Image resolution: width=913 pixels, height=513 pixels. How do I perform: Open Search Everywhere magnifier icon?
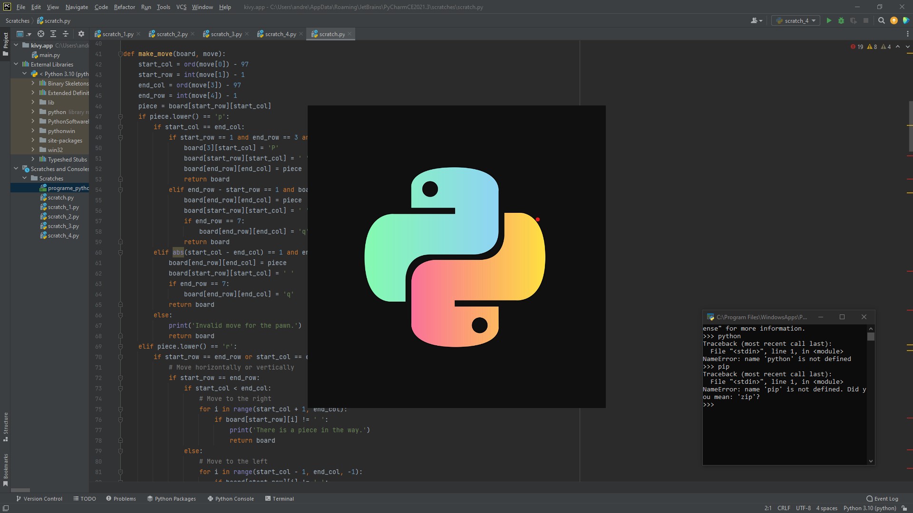coord(881,20)
